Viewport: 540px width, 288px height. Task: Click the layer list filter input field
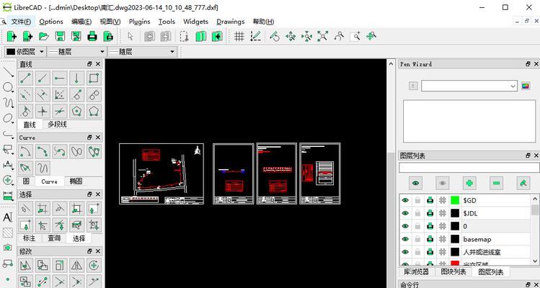469,168
